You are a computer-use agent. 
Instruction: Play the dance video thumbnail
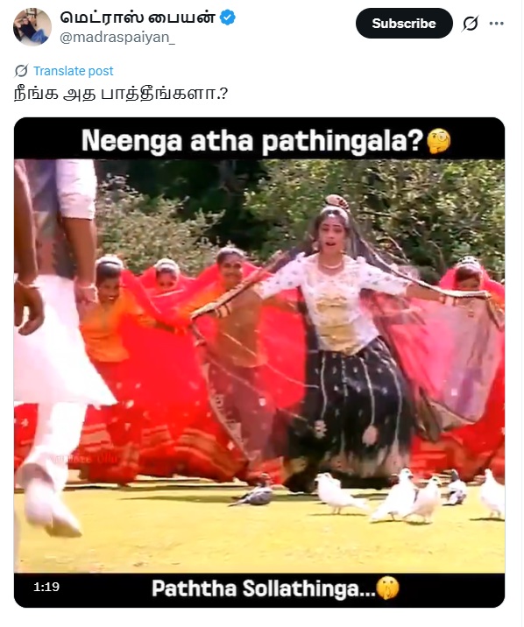(x=259, y=363)
